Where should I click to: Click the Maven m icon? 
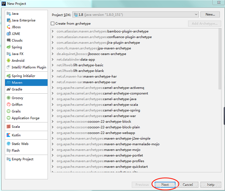(x=9, y=83)
